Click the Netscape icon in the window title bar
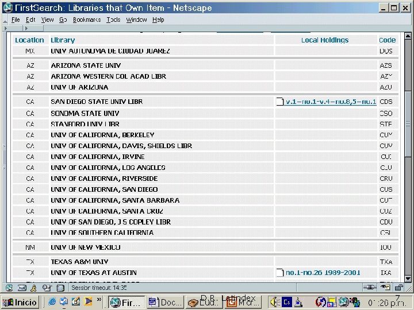This screenshot has width=414, height=310. tap(8, 7)
